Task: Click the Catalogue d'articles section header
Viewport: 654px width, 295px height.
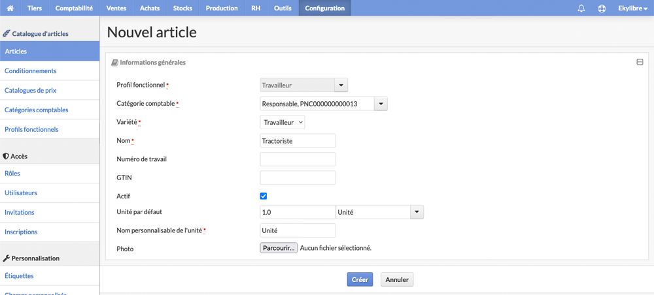Action: (x=35, y=34)
